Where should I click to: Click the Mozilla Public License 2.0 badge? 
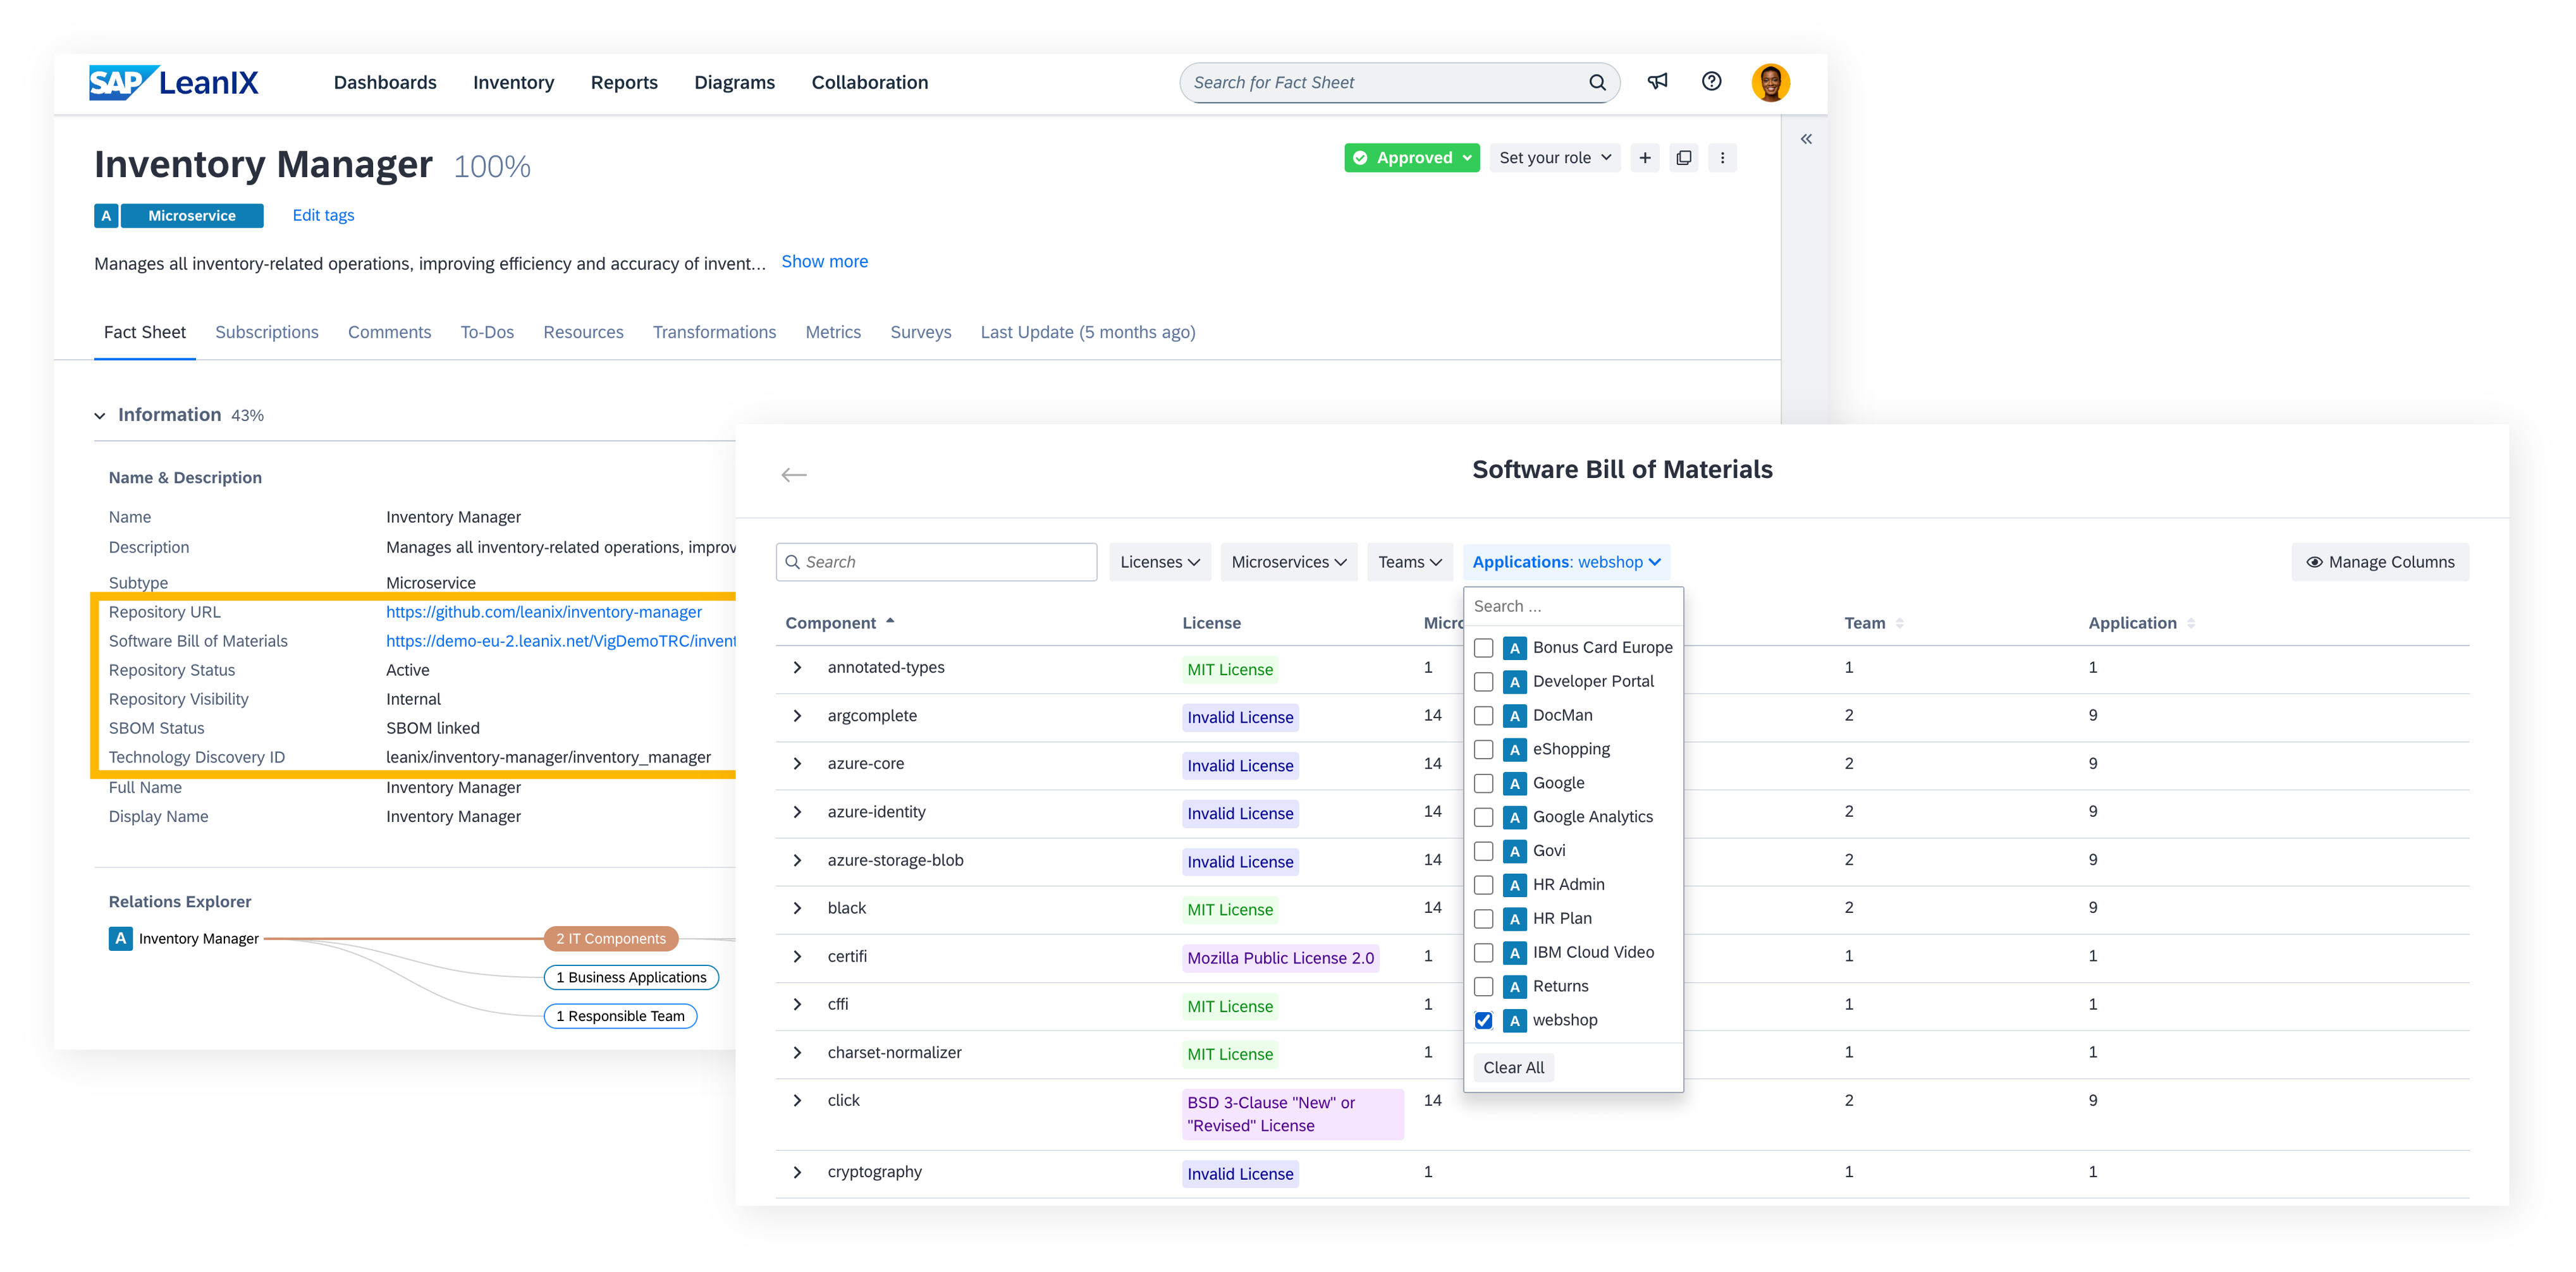pos(1280,958)
